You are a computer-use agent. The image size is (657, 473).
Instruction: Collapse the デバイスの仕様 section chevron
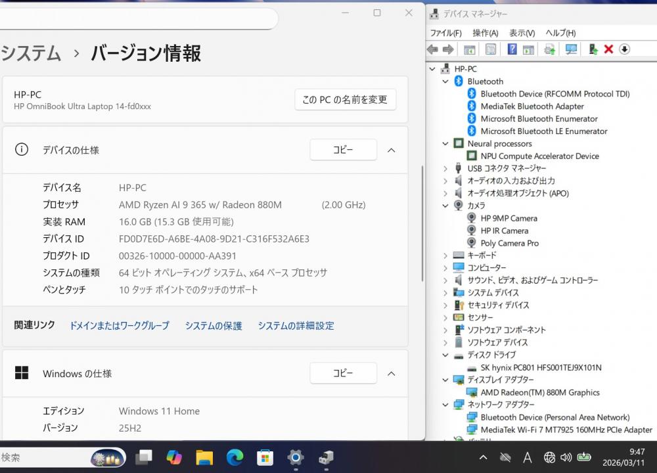391,150
